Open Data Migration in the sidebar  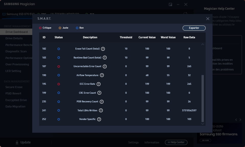(15, 107)
